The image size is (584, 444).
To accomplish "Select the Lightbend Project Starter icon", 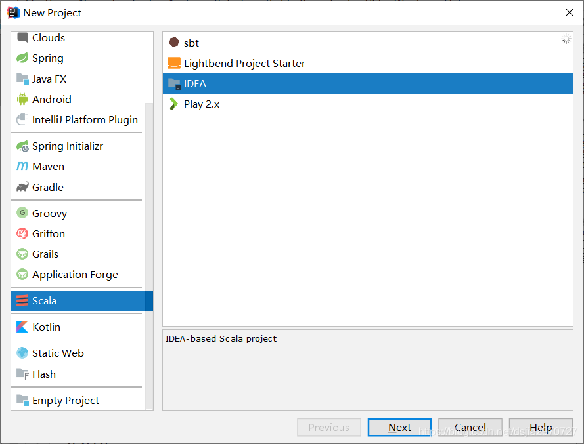I will tap(173, 63).
